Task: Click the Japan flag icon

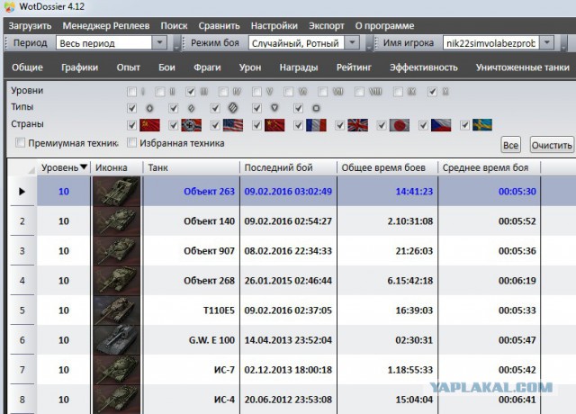Action: pyautogui.click(x=400, y=125)
